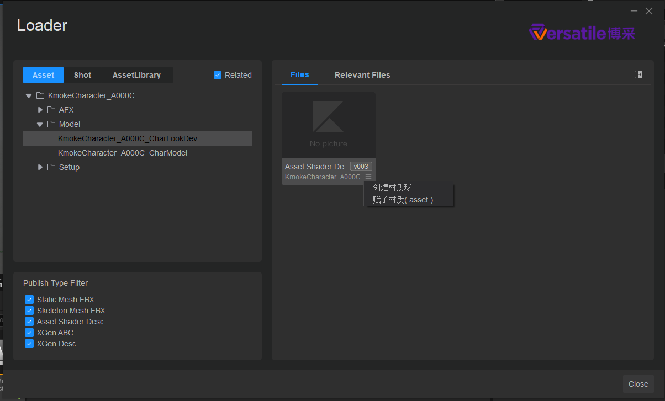This screenshot has height=401, width=665.
Task: Click the Static Mesh FBX label
Action: point(66,300)
